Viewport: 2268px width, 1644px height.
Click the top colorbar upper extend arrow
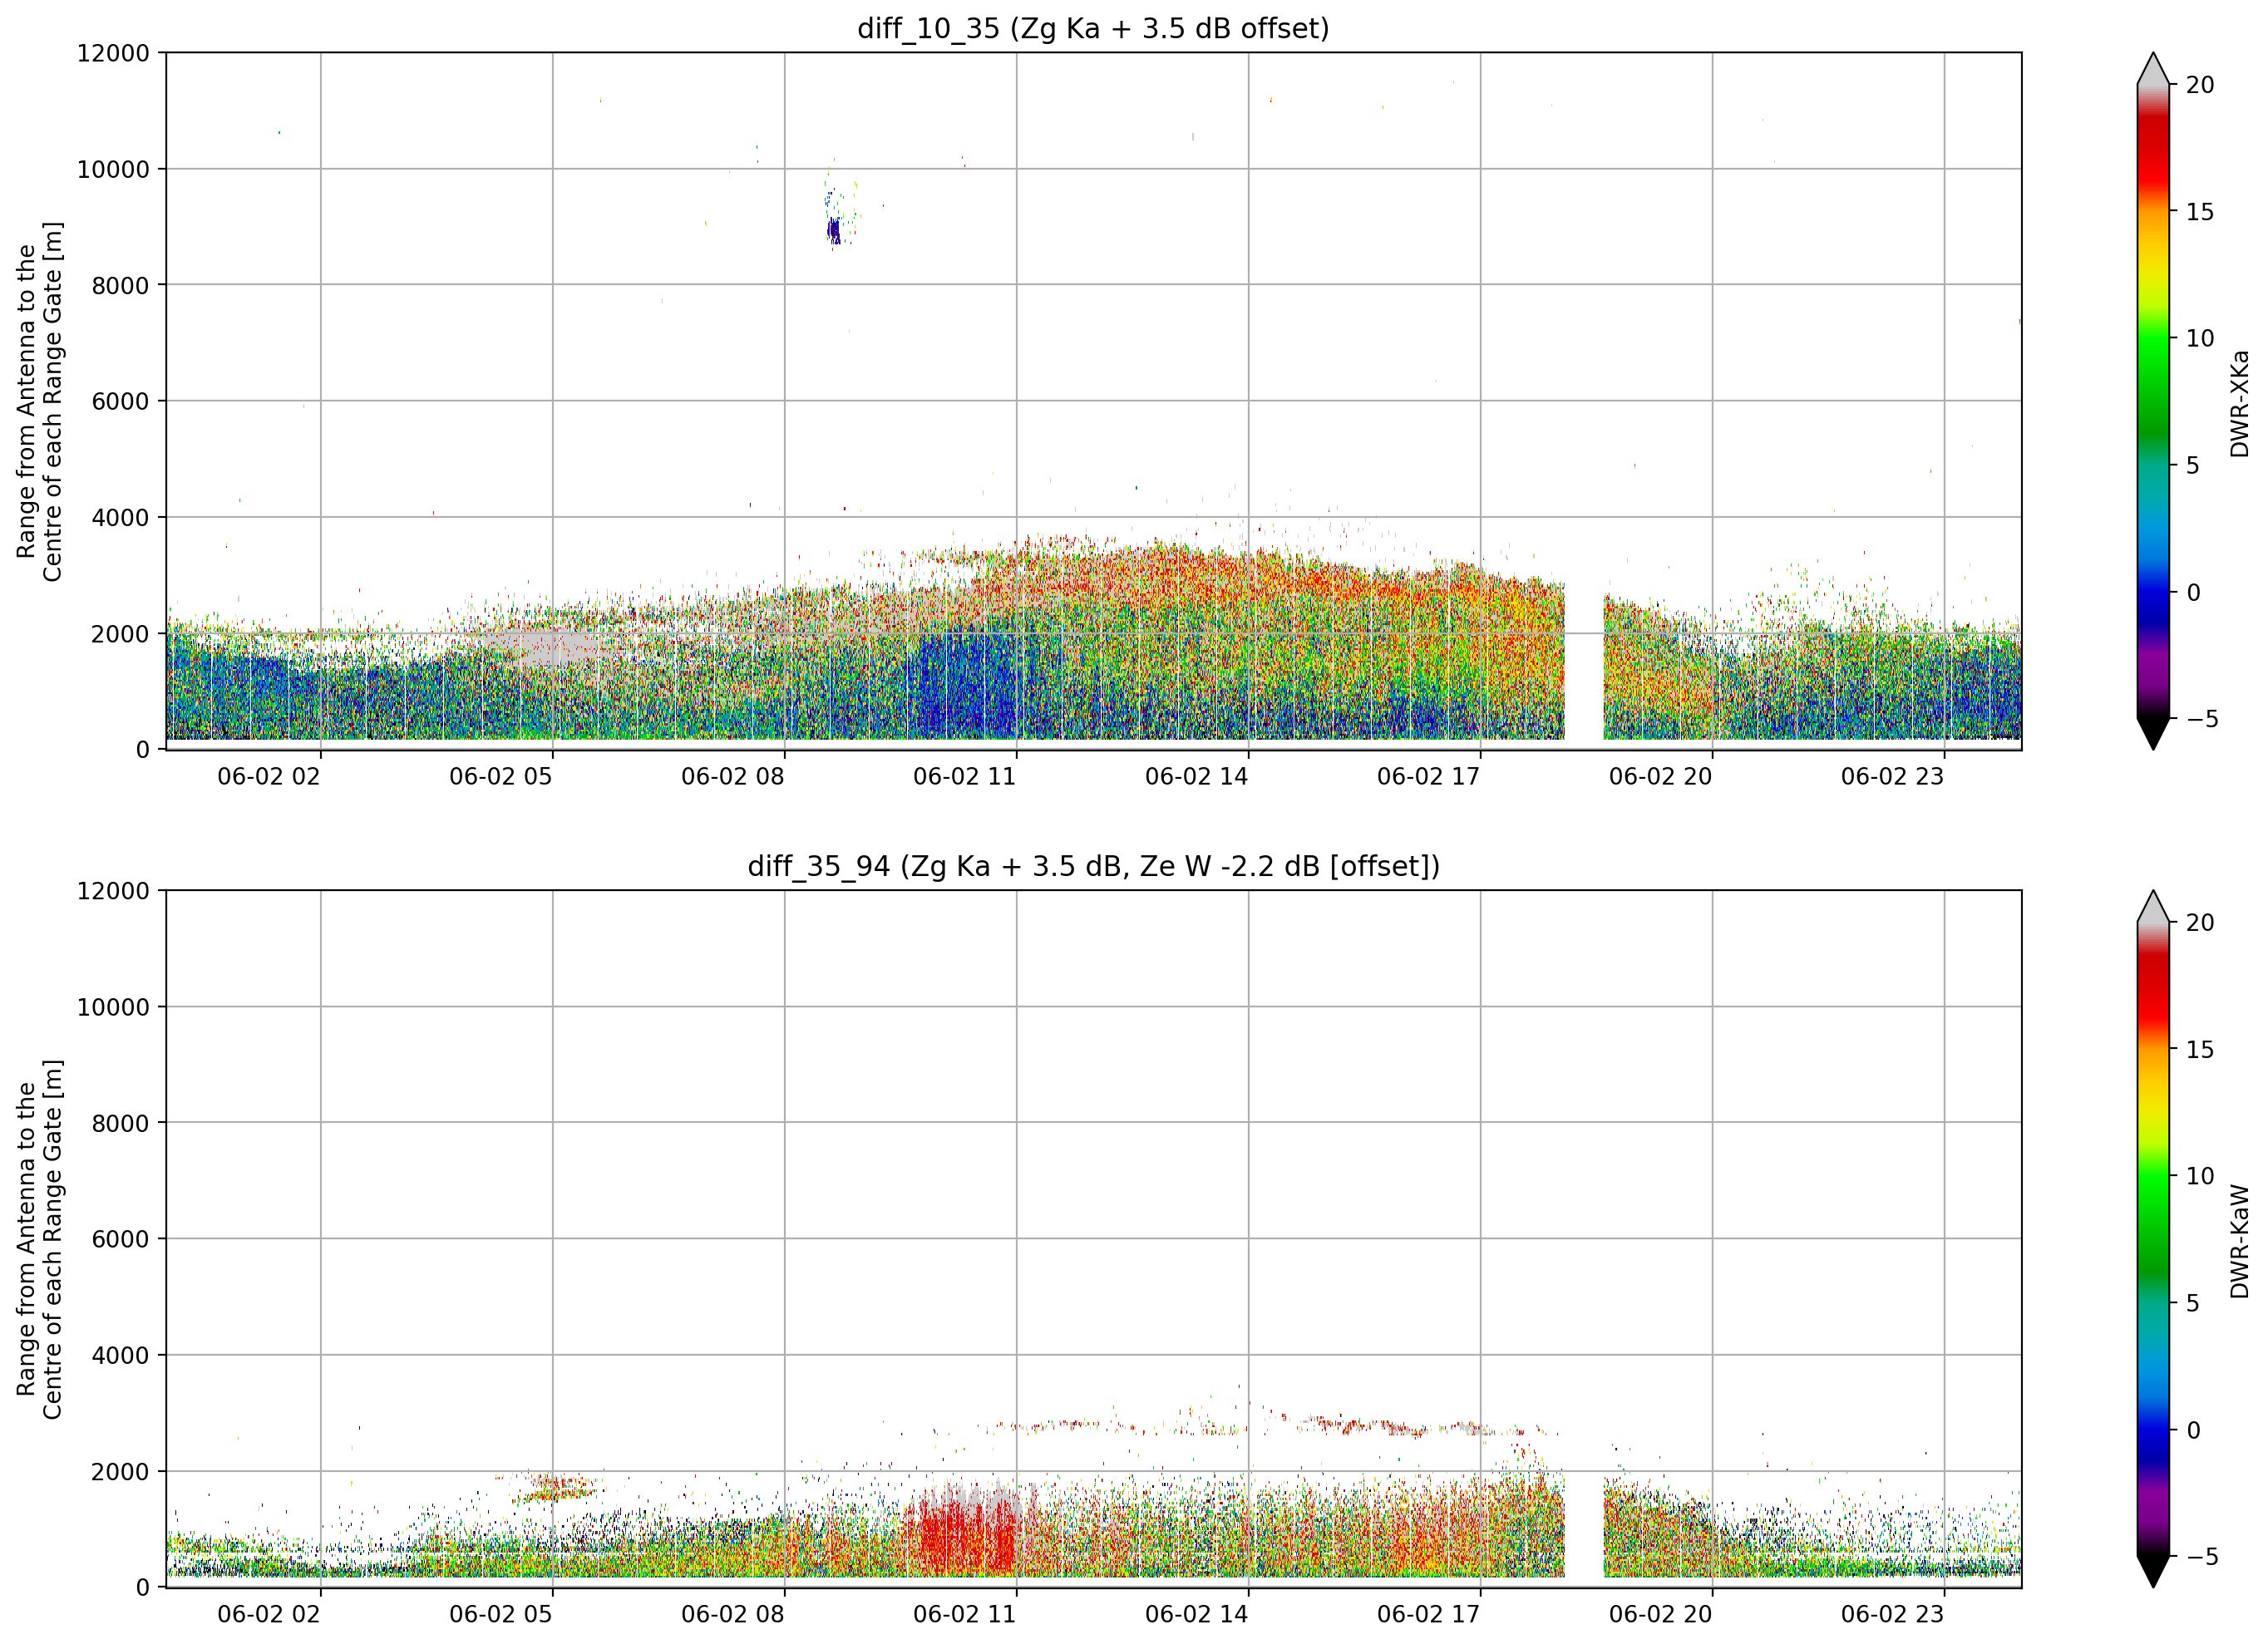pyautogui.click(x=2153, y=68)
